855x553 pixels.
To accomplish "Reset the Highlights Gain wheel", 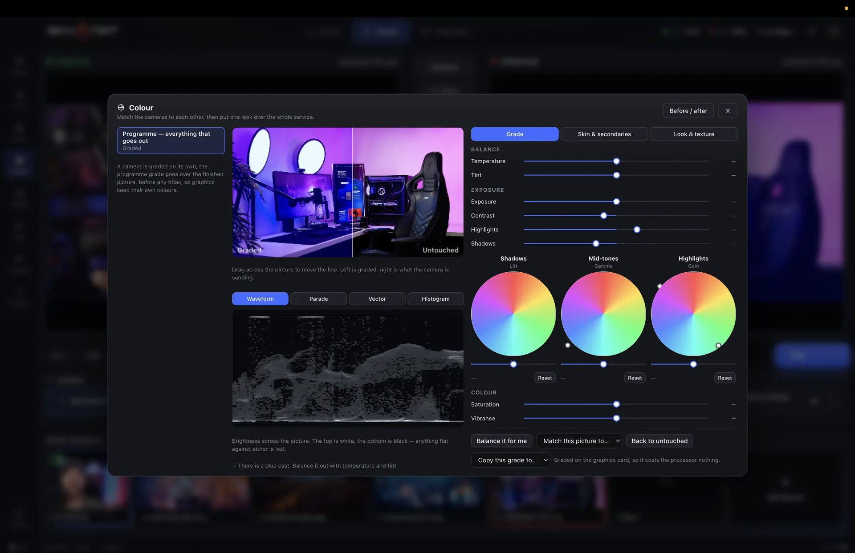I will tap(725, 378).
